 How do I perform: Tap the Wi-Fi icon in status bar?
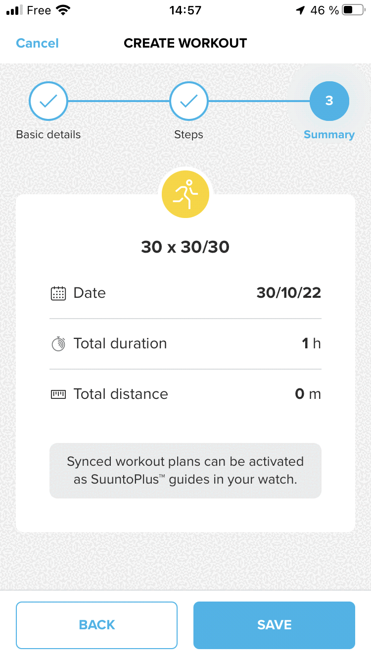[63, 10]
